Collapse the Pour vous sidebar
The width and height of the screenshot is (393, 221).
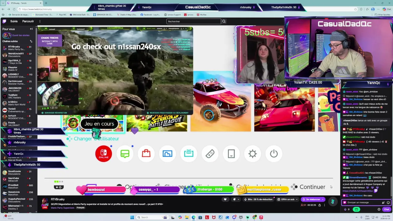(x=31, y=29)
